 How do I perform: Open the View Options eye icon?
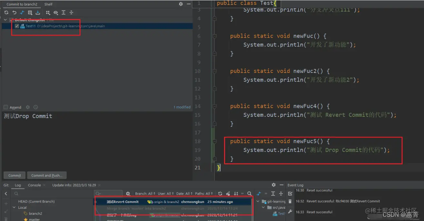56,13
